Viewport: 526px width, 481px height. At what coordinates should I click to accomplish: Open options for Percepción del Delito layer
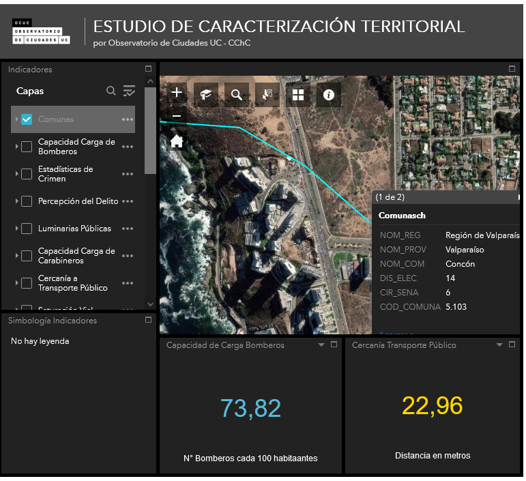click(128, 201)
